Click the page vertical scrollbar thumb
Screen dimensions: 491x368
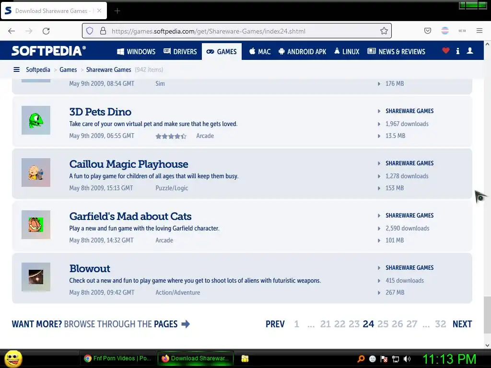coord(487,314)
